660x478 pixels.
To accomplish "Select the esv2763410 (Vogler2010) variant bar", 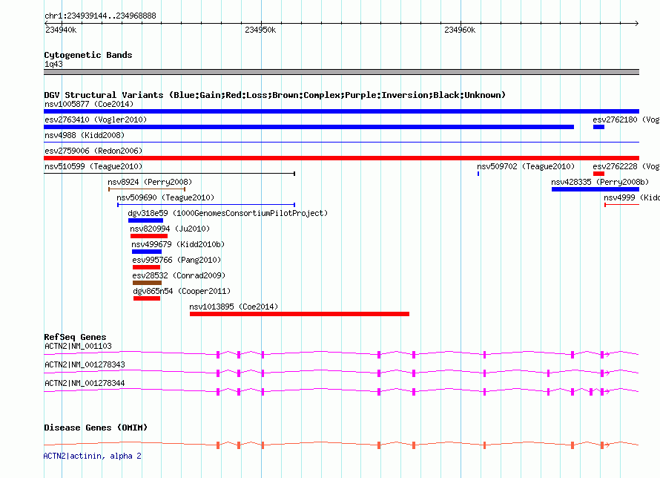I will coord(309,127).
